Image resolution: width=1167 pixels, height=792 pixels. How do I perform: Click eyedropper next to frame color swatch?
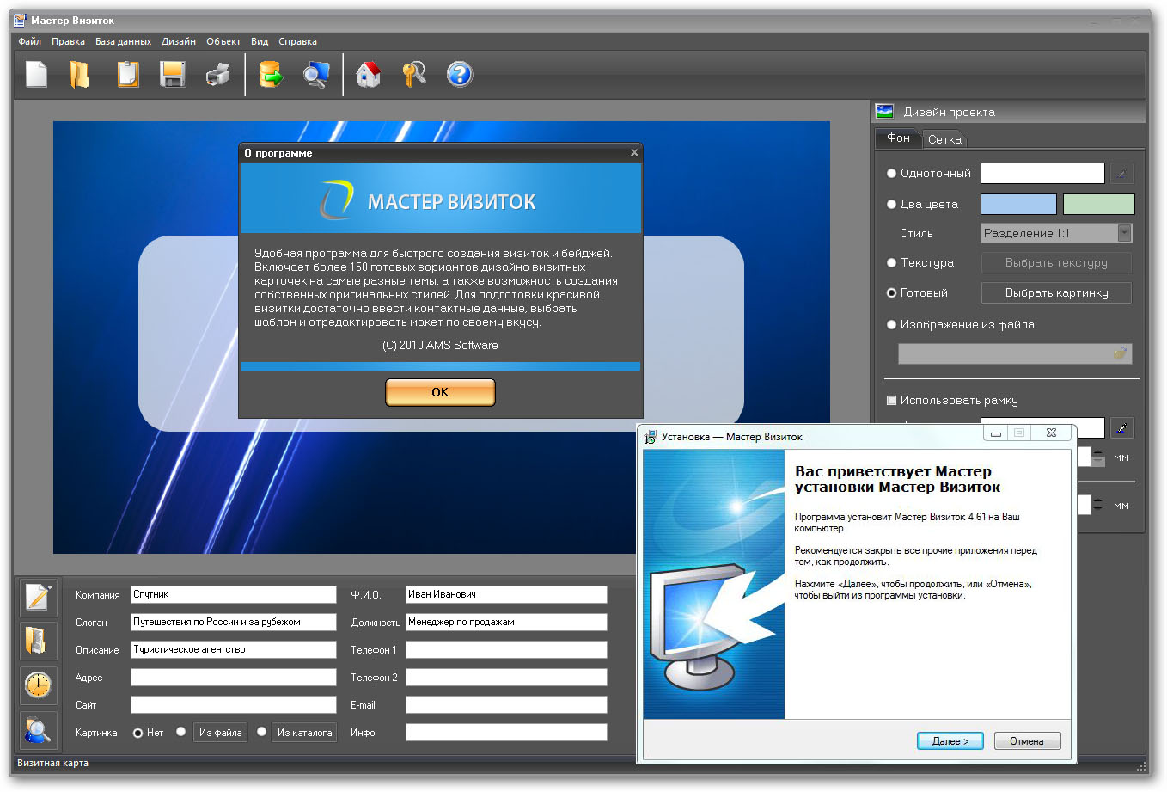tap(1122, 427)
